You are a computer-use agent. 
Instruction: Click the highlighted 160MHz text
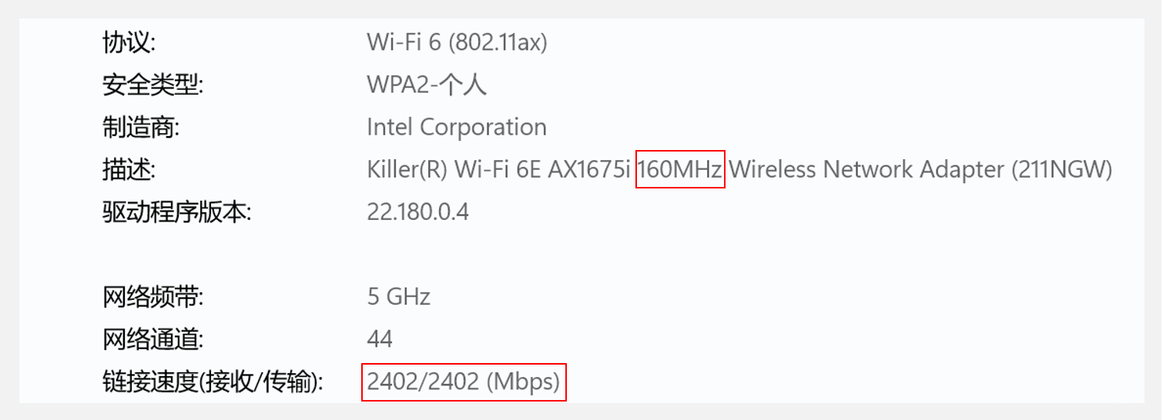coord(680,169)
